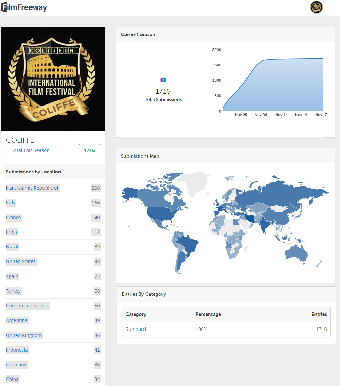Click the 1716 Total Submissions figure

(x=163, y=91)
